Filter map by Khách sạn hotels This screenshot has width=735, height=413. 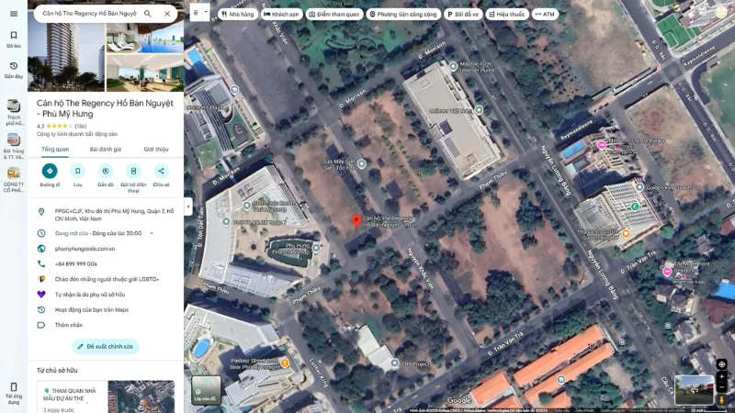pos(281,15)
